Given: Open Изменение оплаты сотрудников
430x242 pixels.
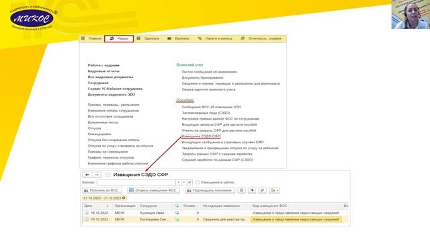Looking at the screenshot, I should tap(114, 110).
